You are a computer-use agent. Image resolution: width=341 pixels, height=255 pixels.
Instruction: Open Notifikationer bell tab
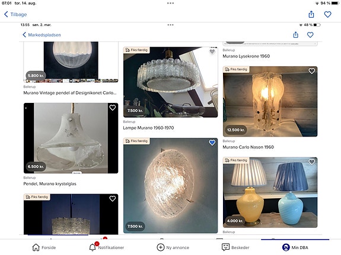[107, 247]
